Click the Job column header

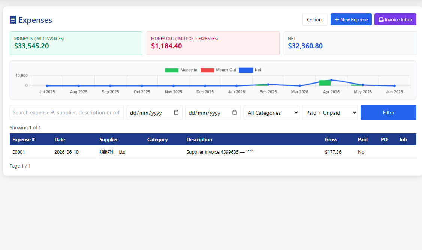click(x=403, y=140)
